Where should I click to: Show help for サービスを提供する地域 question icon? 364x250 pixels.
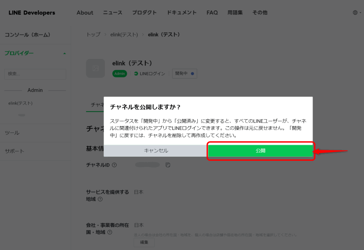click(100, 199)
